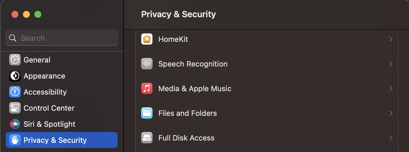Click the Media & Apple Music icon
Screen dimensions: 409x152
click(147, 88)
